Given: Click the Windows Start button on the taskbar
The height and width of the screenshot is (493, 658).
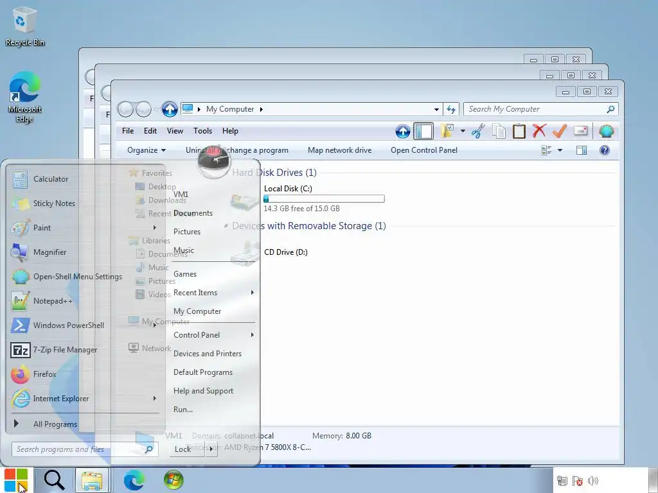Looking at the screenshot, I should tap(16, 480).
